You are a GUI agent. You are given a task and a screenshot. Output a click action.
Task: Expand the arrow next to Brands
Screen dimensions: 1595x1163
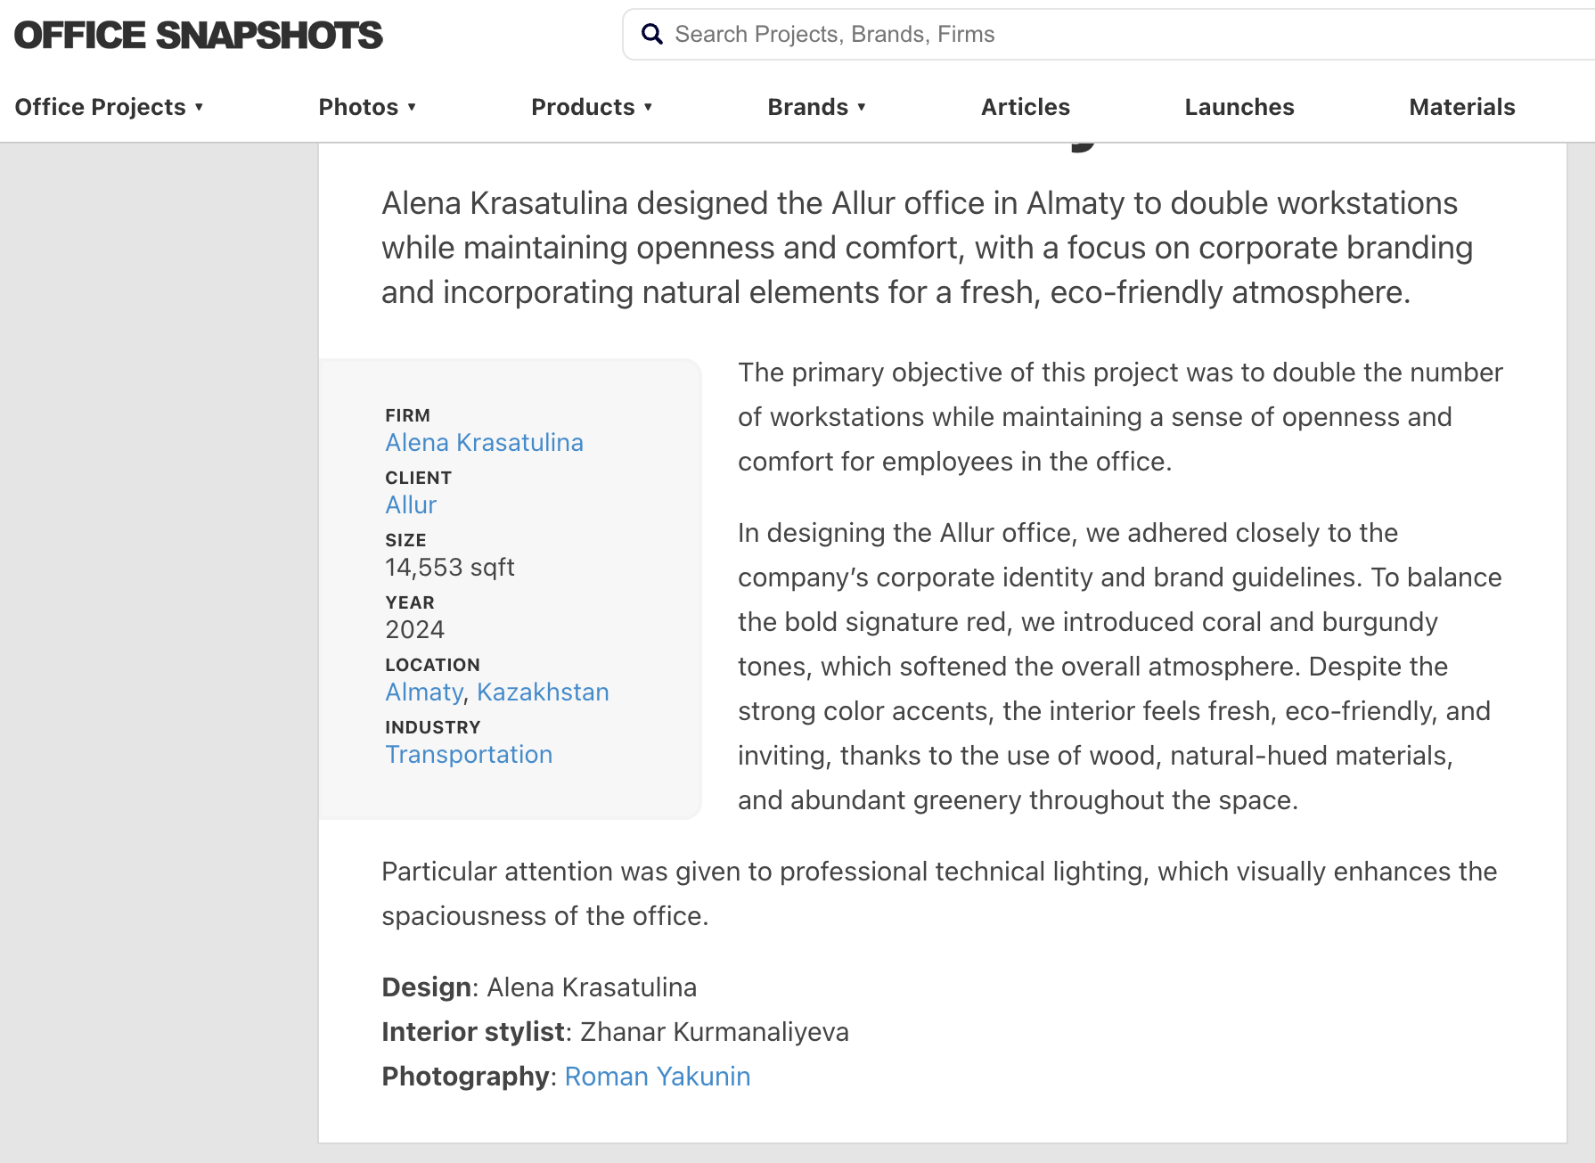tap(862, 107)
